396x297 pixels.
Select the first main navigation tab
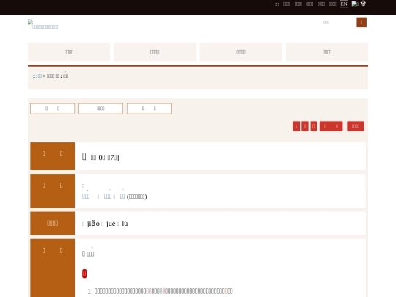(x=69, y=52)
